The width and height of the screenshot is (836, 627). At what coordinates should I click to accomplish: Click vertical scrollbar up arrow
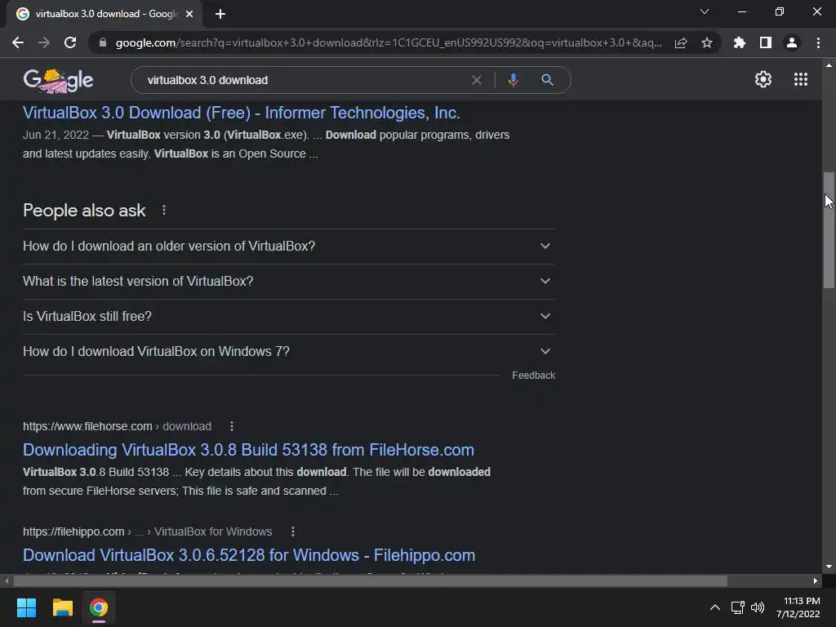pos(829,65)
